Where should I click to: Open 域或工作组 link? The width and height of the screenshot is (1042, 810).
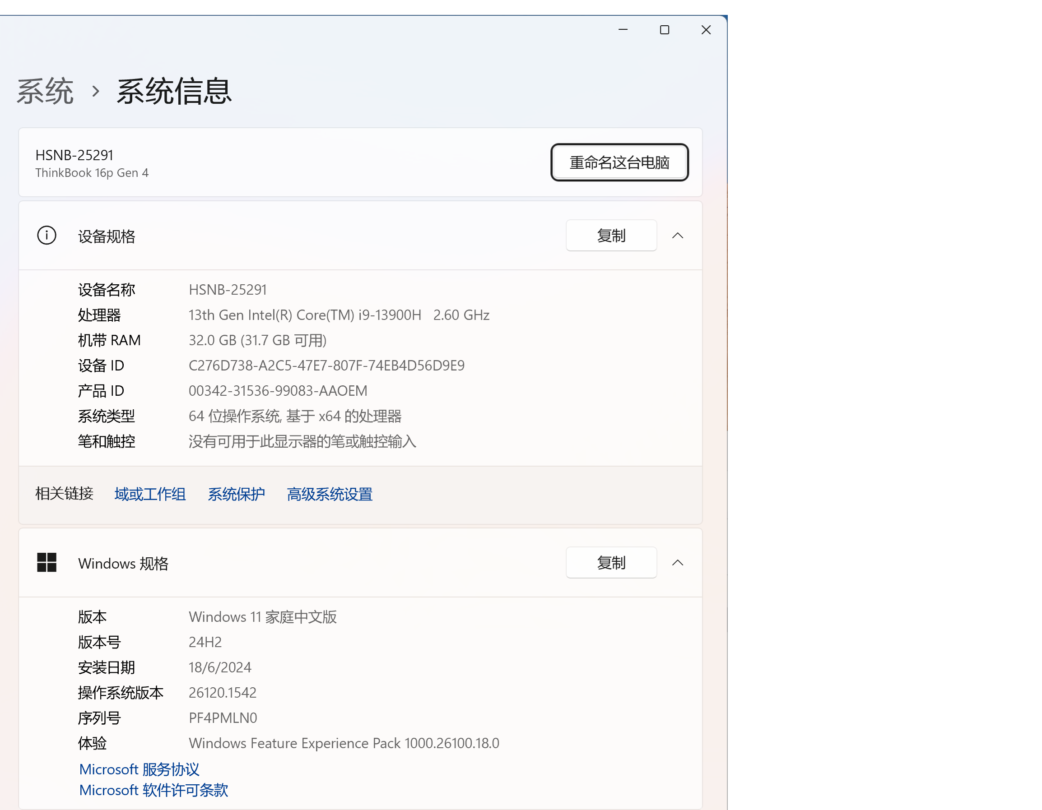pos(150,494)
